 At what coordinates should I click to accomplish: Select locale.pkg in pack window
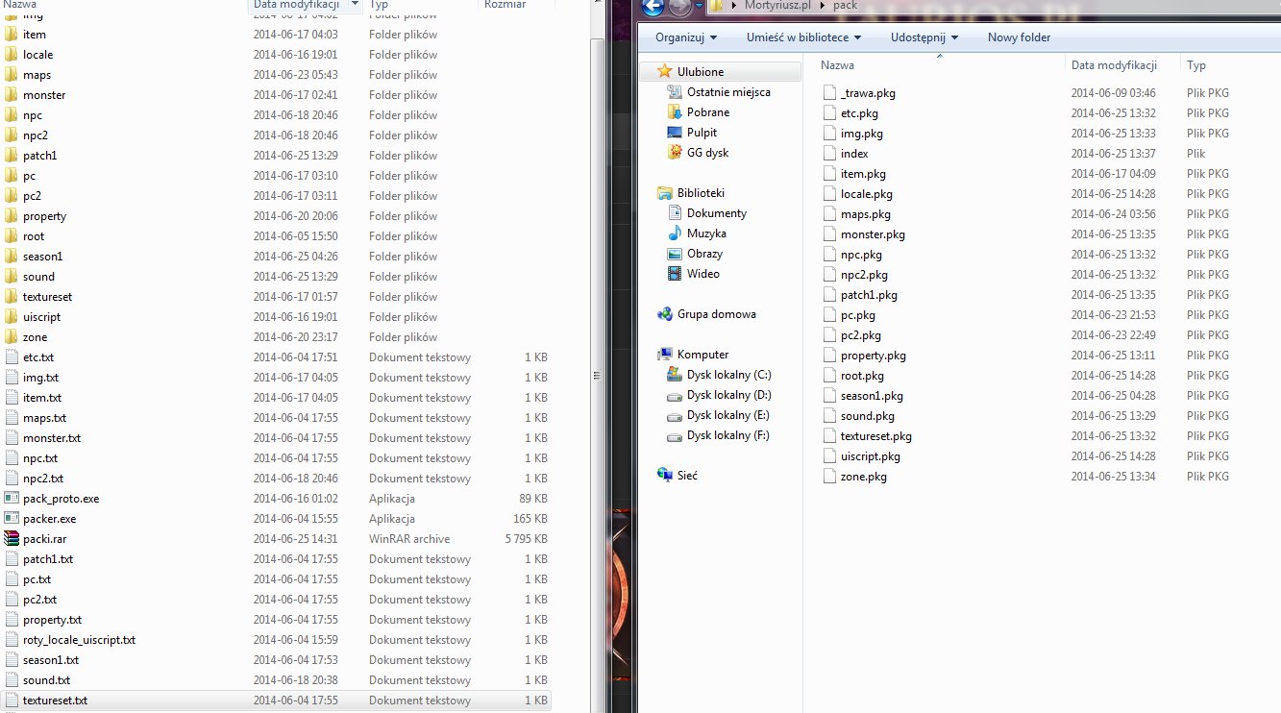tap(867, 194)
